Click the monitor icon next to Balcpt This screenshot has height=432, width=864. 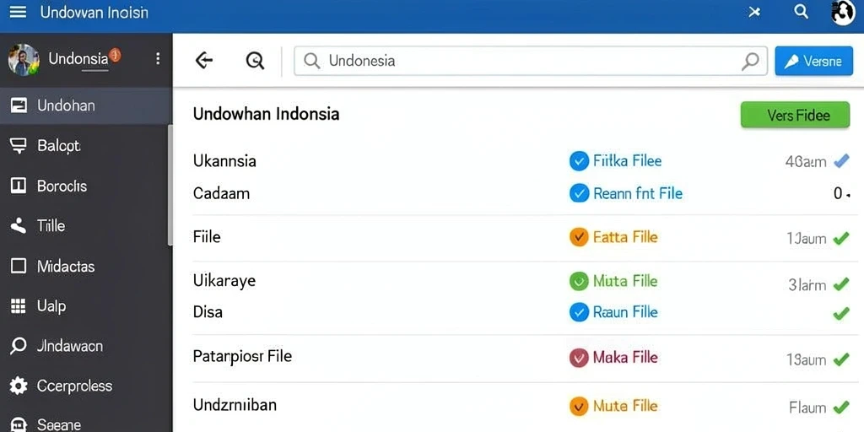pyautogui.click(x=19, y=146)
